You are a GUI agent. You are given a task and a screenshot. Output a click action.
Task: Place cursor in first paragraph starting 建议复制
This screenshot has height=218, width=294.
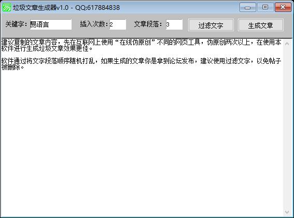pos(141,45)
